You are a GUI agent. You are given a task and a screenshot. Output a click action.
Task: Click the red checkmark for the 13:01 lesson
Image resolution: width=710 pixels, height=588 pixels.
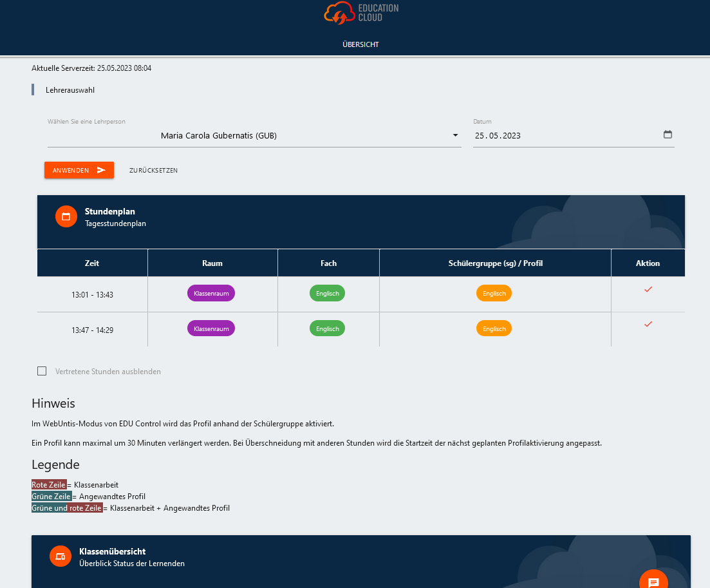pyautogui.click(x=648, y=289)
